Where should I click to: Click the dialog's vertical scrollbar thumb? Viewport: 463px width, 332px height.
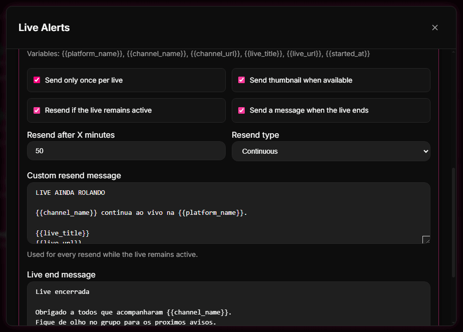tap(453, 222)
